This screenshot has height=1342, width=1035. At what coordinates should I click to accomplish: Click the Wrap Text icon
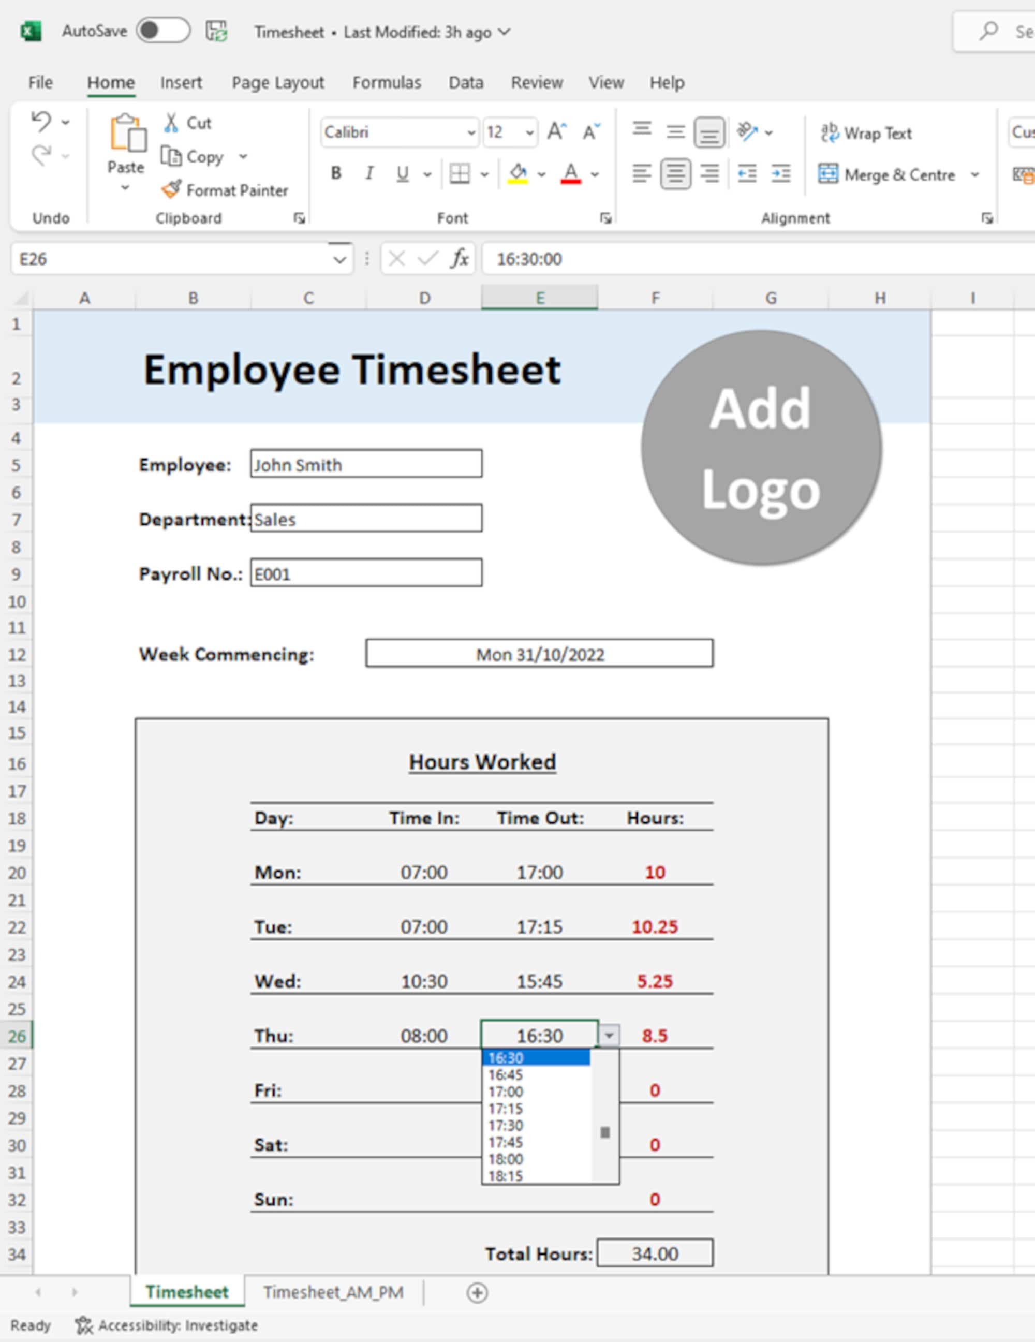tap(868, 132)
